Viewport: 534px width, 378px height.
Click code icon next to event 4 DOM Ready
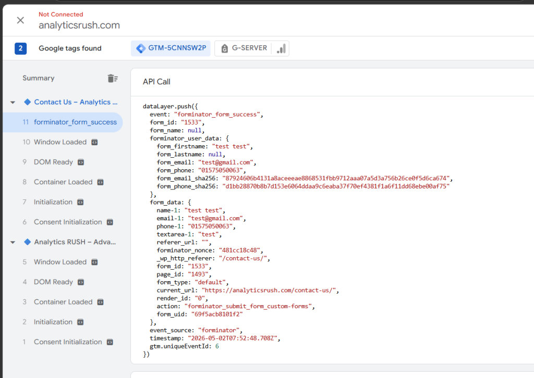(81, 282)
